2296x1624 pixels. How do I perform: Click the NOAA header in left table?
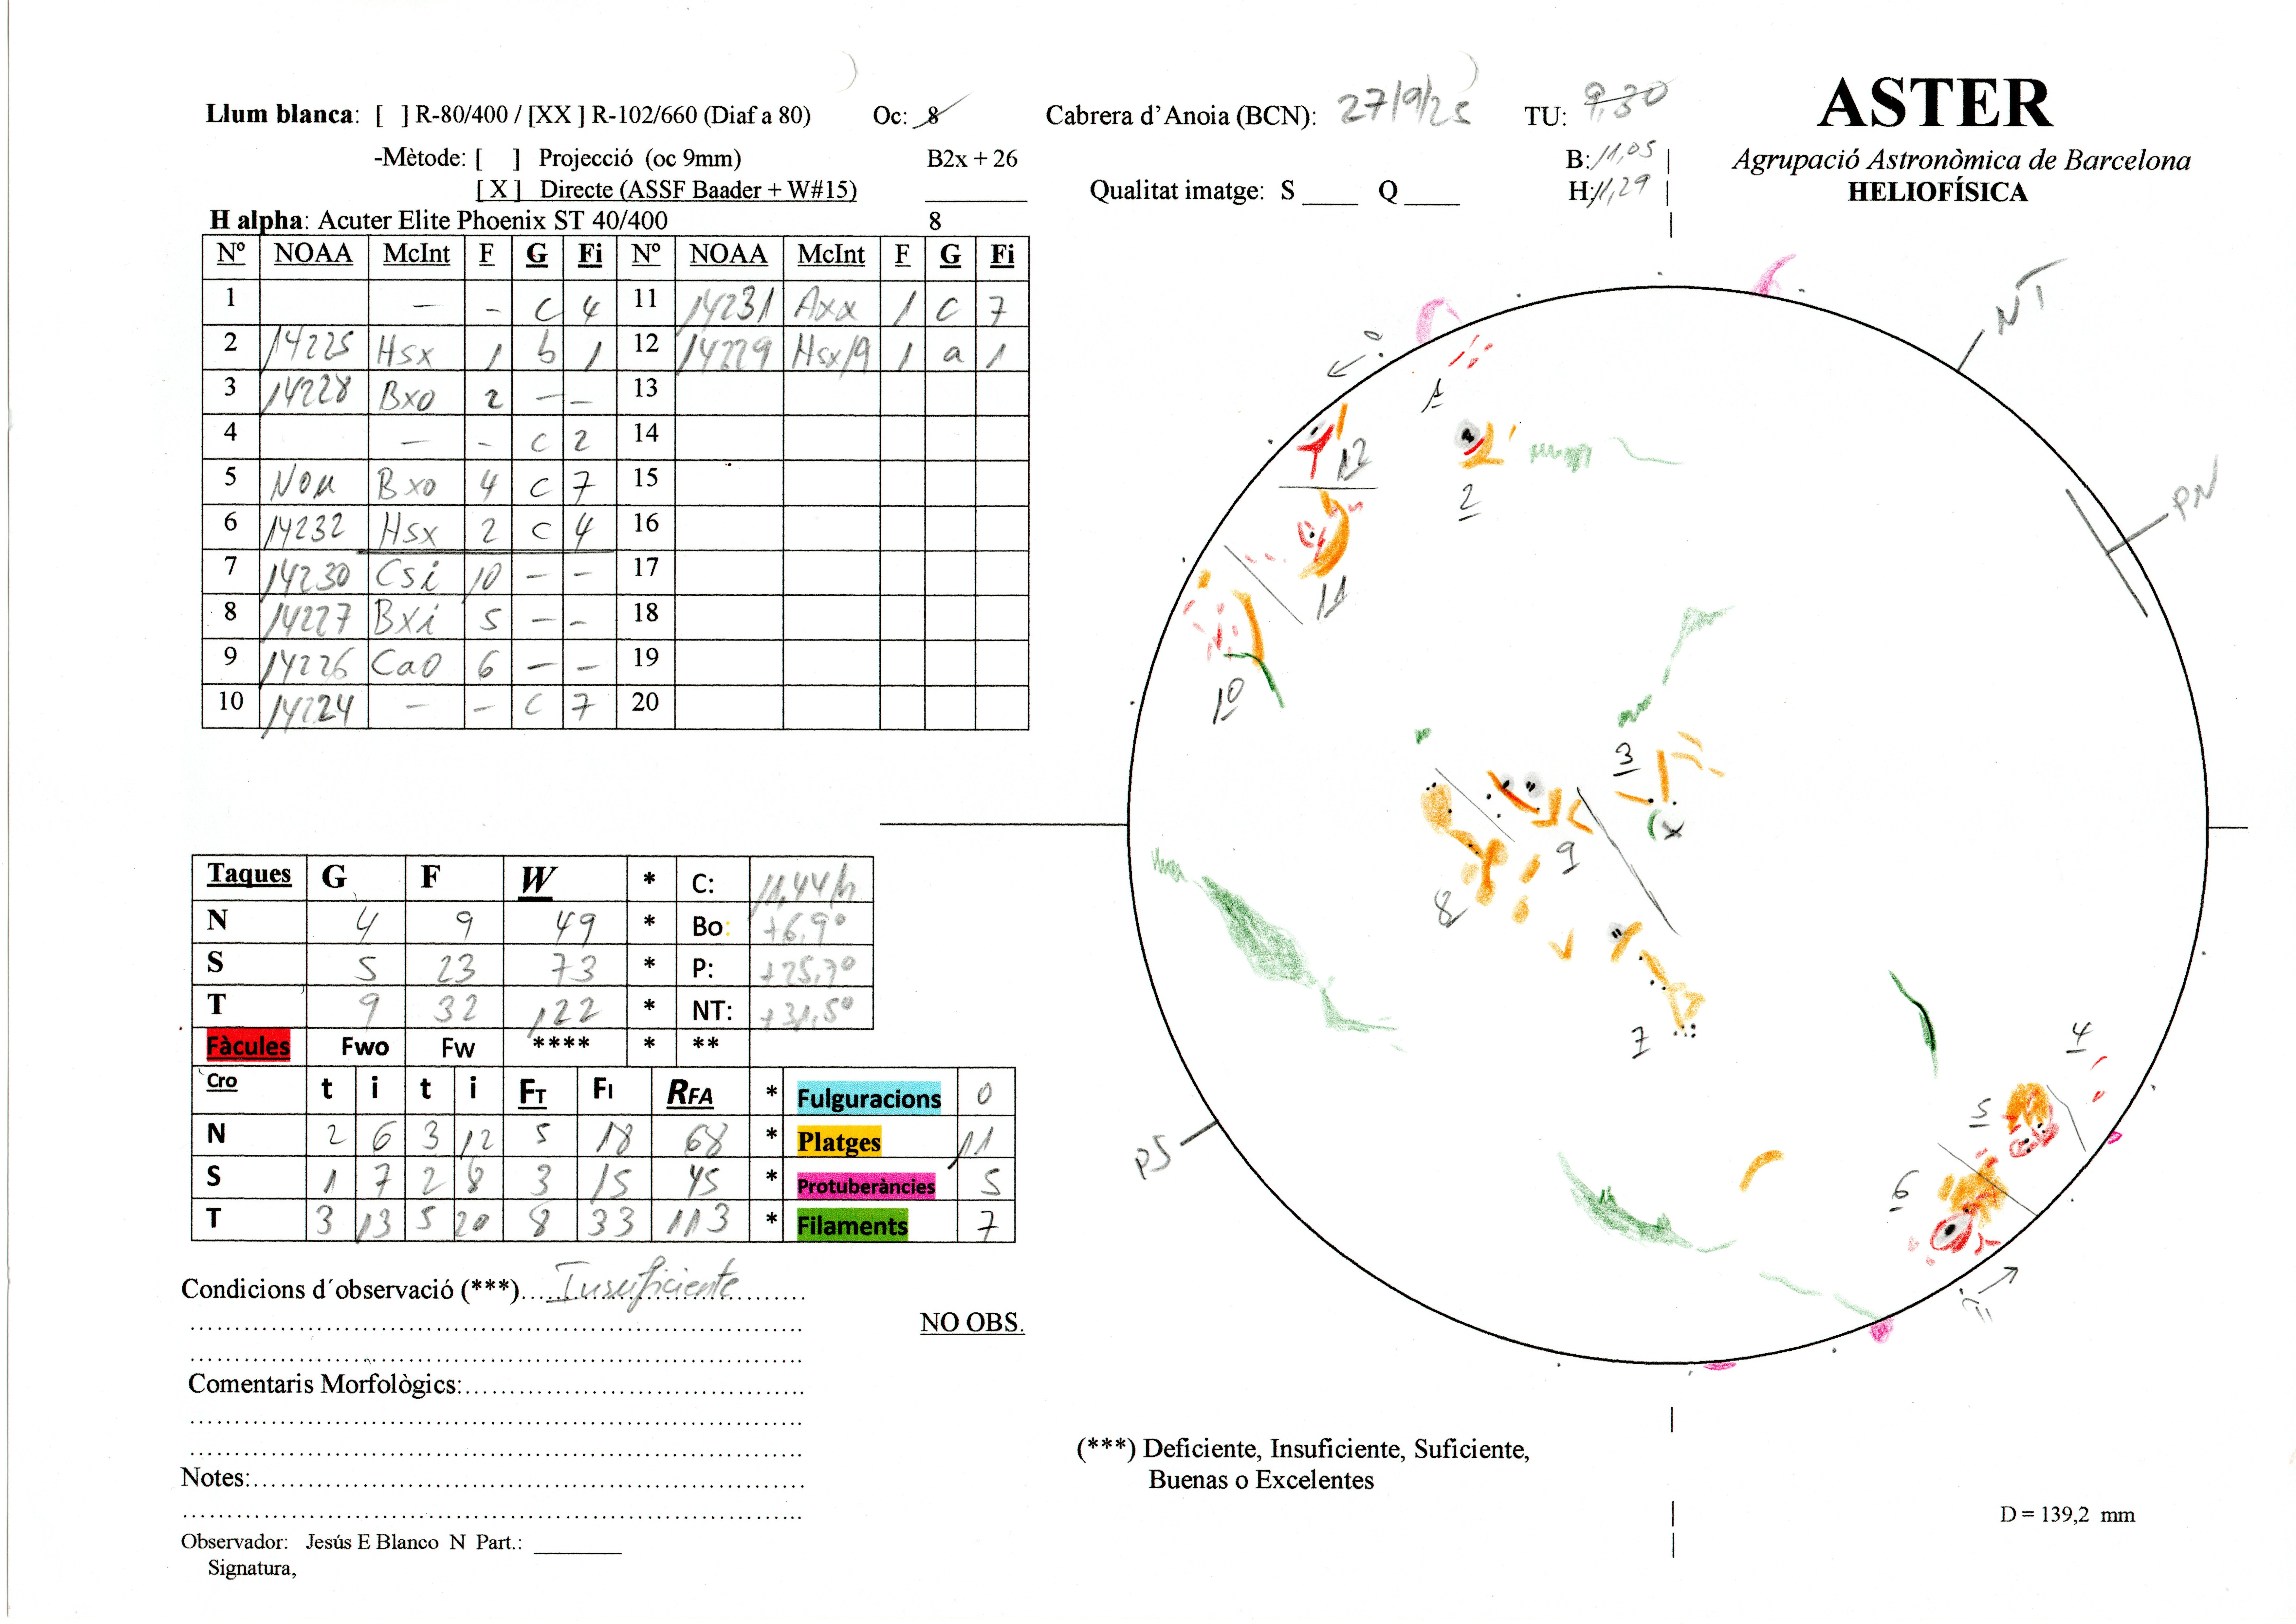click(313, 254)
